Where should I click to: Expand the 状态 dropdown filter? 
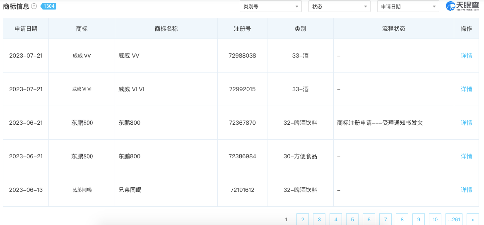(x=340, y=7)
